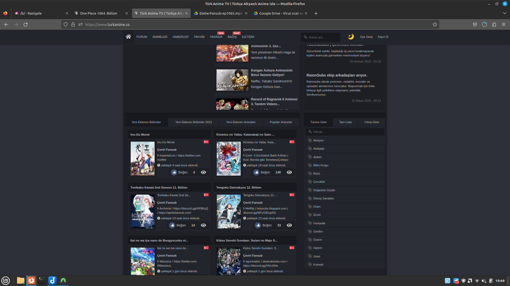Switch to Google Drive Virus scan tab
Screen dimensions: 510x286
(x=280, y=13)
